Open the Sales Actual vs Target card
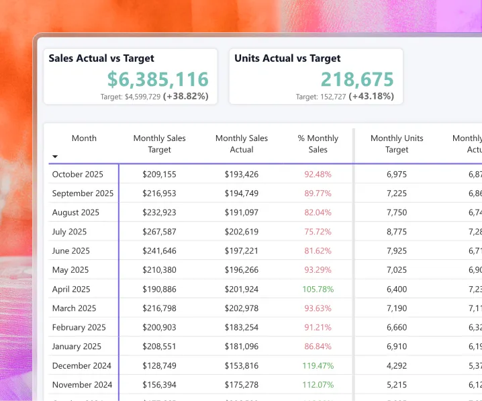 (x=131, y=77)
